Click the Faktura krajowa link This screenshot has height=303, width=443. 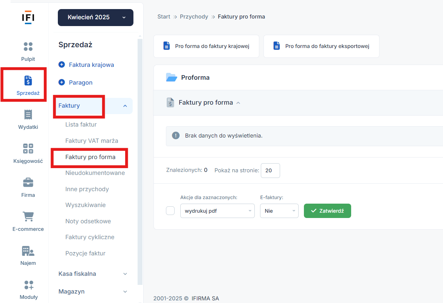(x=91, y=65)
